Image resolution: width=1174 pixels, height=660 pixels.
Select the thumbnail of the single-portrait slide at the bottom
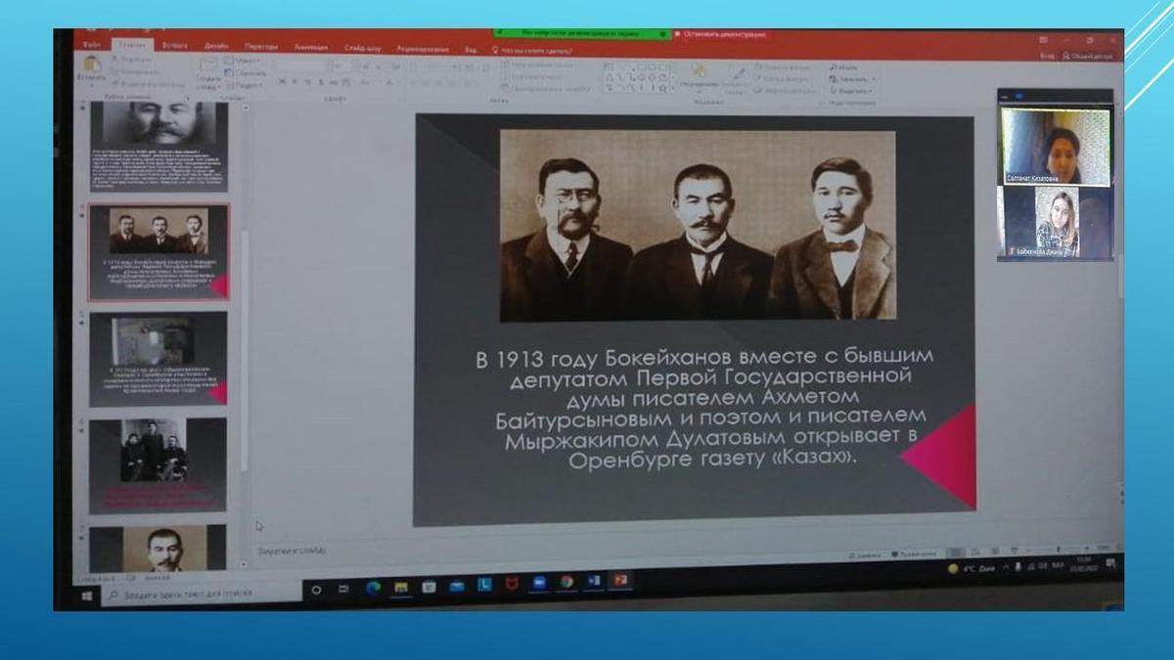158,548
